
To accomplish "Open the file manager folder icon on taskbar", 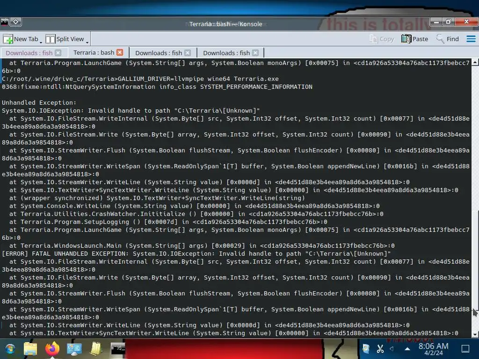I will [30, 349].
